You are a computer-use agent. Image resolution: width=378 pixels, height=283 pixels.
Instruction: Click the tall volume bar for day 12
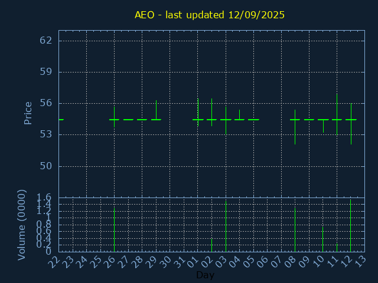pyautogui.click(x=350, y=226)
